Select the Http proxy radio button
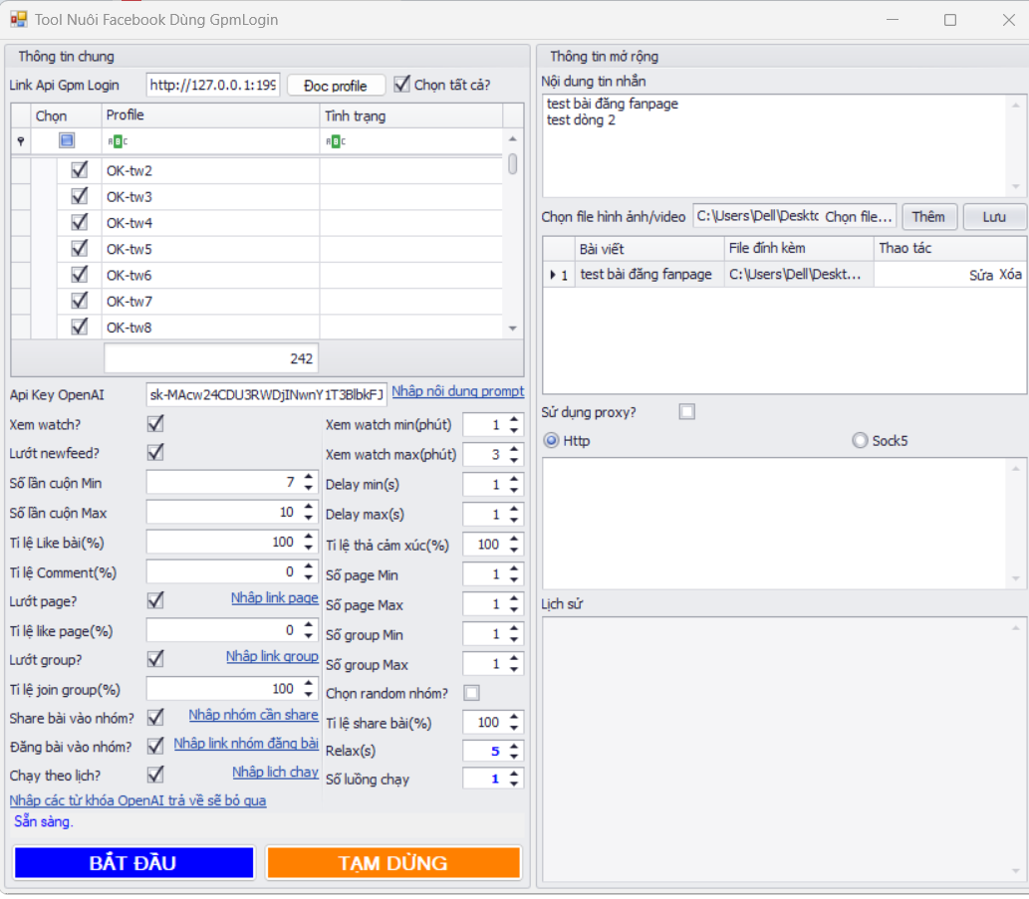The height and width of the screenshot is (899, 1029). point(551,440)
